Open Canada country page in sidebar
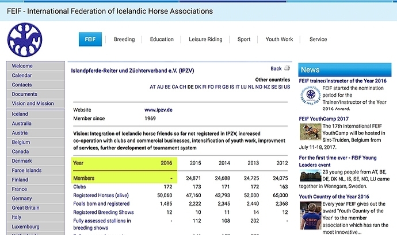397x235 pixels. (x=36, y=151)
